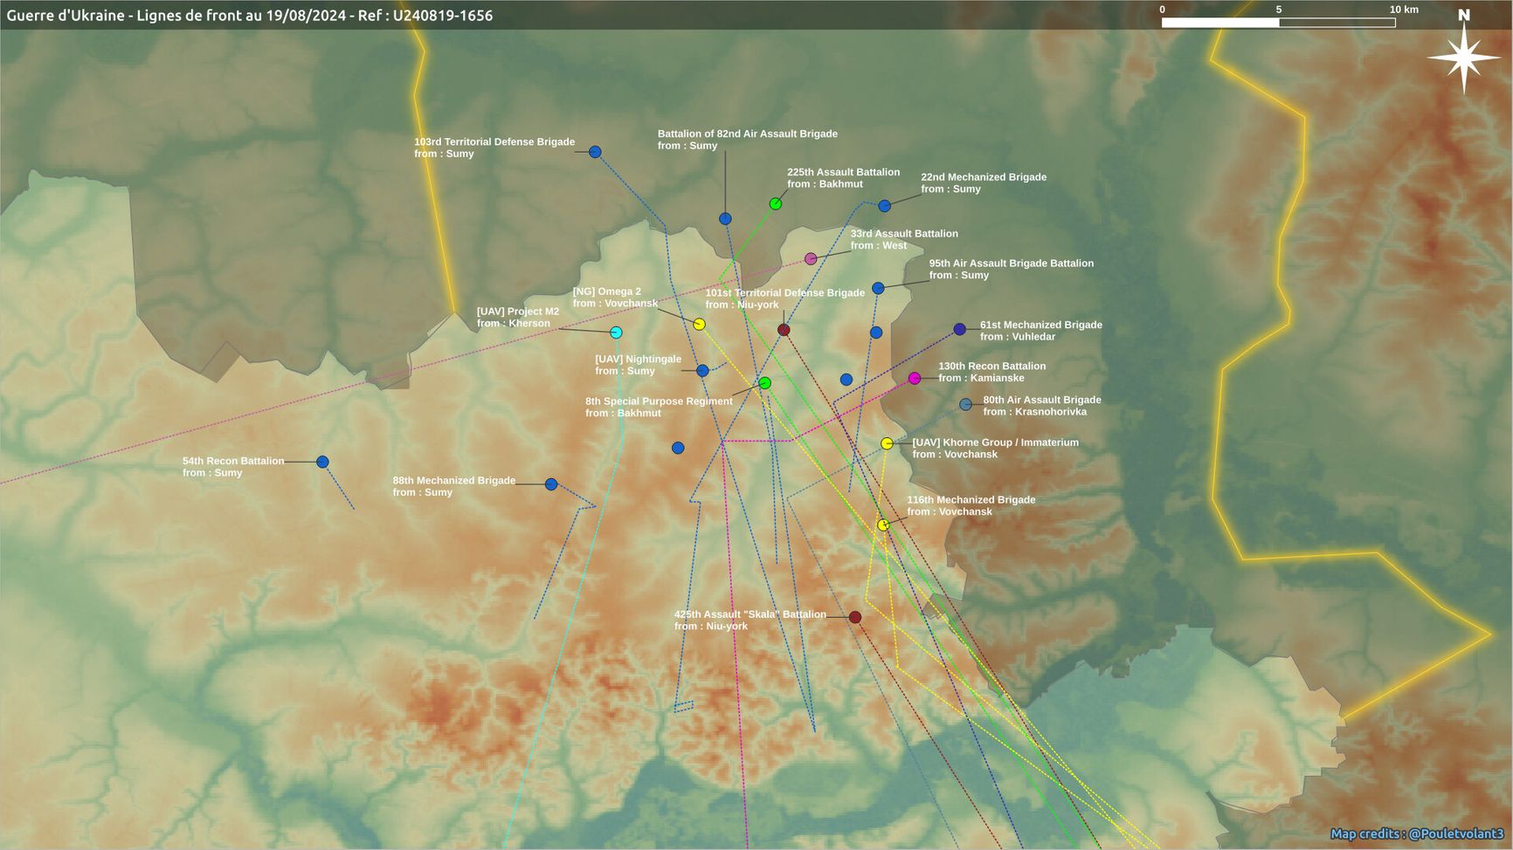Select the magenta 130th Recon Battalion marker
This screenshot has width=1513, height=850.
pyautogui.click(x=915, y=379)
